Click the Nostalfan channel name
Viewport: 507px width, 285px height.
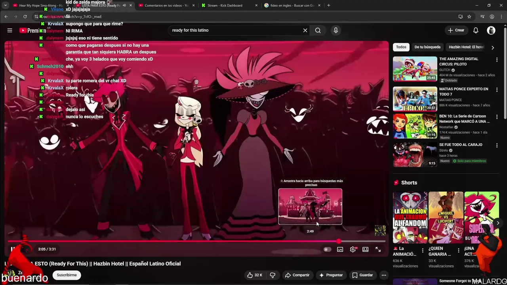tap(446, 127)
